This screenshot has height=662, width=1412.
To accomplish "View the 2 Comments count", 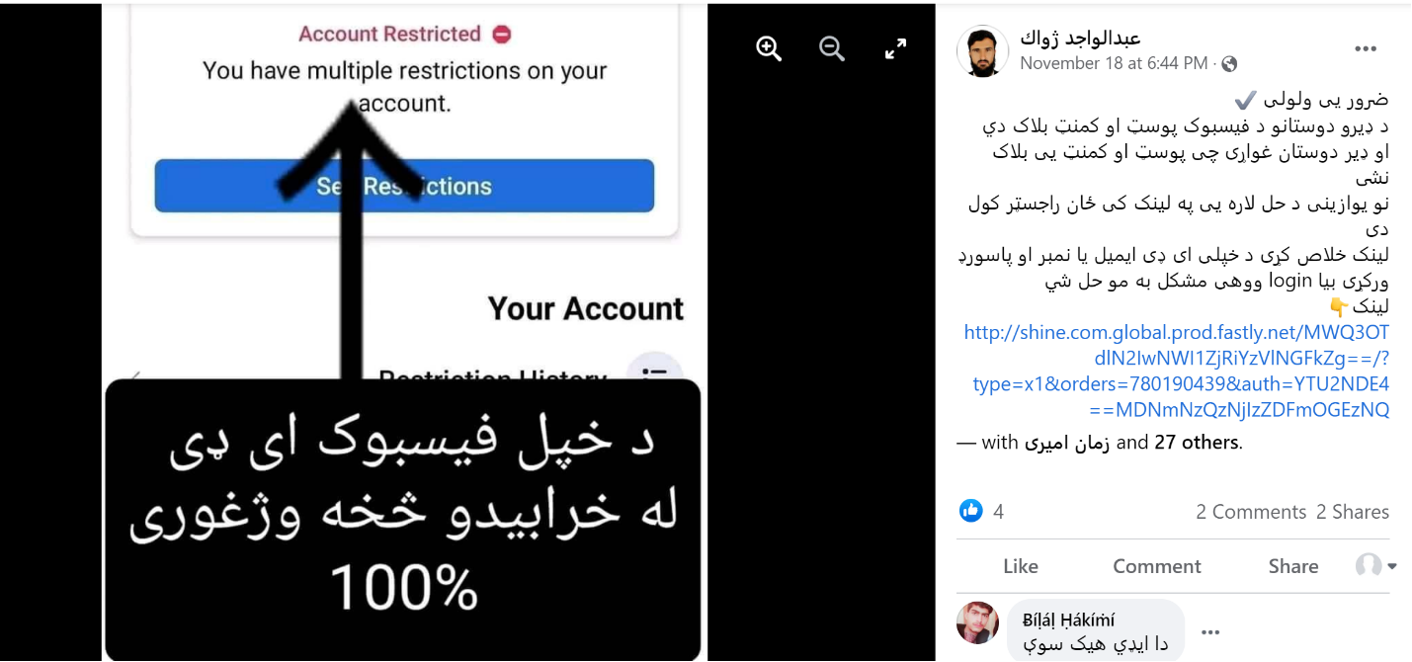I will click(x=1251, y=512).
